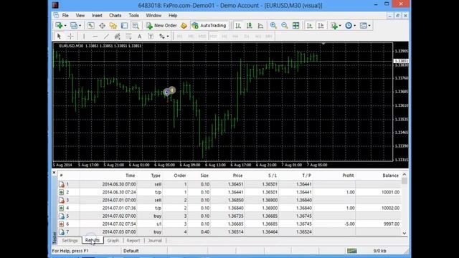
Task: Open the Indicators list icon with green plus
Action: click(334, 26)
